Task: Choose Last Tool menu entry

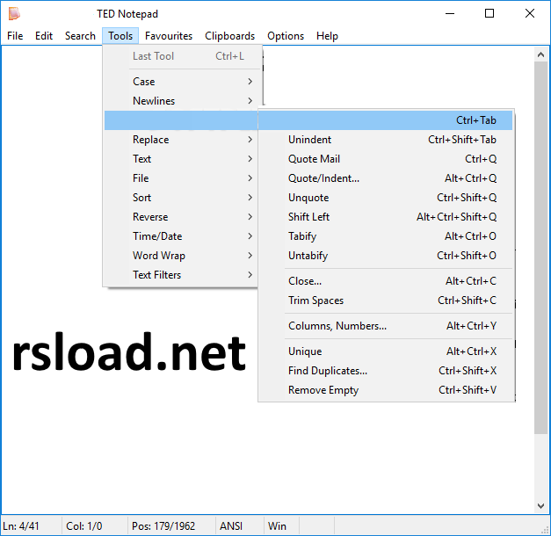Action: 183,56
